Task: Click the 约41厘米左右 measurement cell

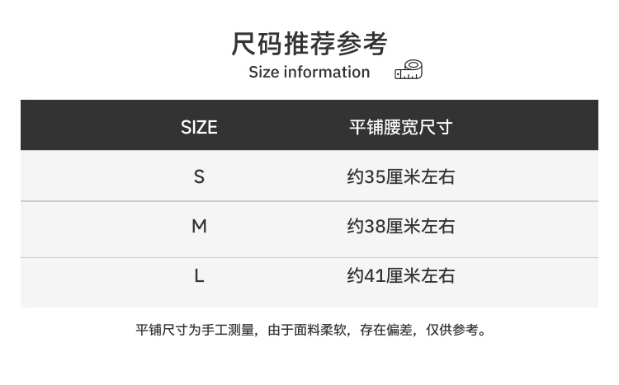Action: 400,275
